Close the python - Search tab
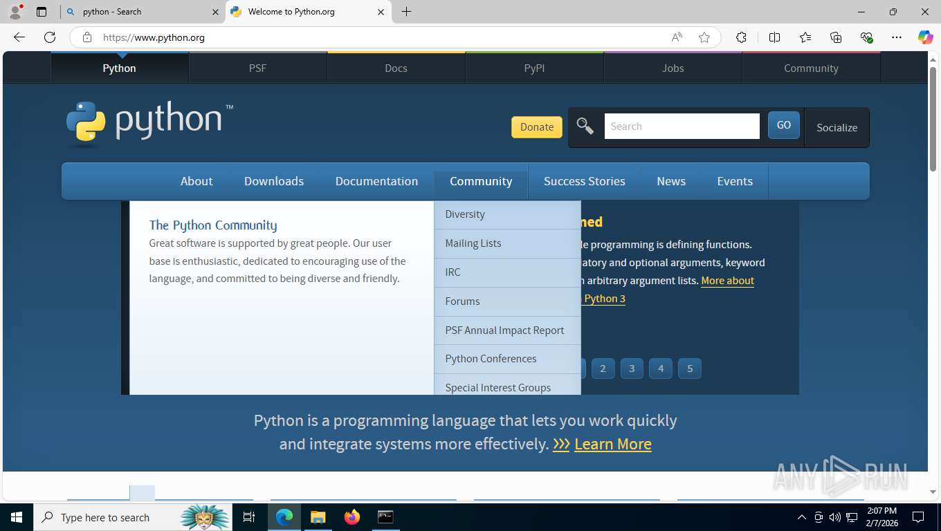The height and width of the screenshot is (531, 941). (x=214, y=12)
